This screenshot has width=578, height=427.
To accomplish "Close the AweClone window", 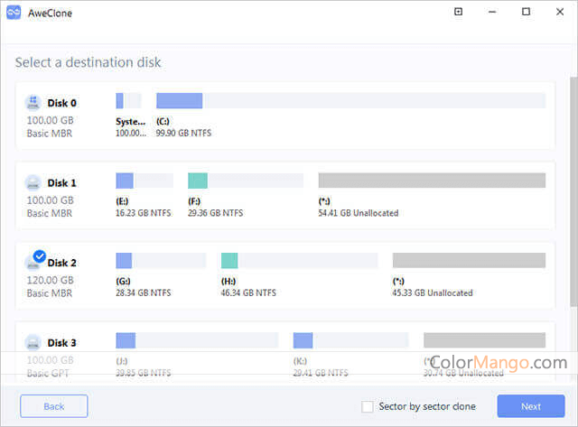I will point(559,12).
